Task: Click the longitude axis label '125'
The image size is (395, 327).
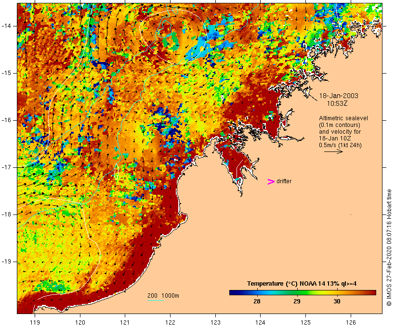Action: click(x=305, y=322)
